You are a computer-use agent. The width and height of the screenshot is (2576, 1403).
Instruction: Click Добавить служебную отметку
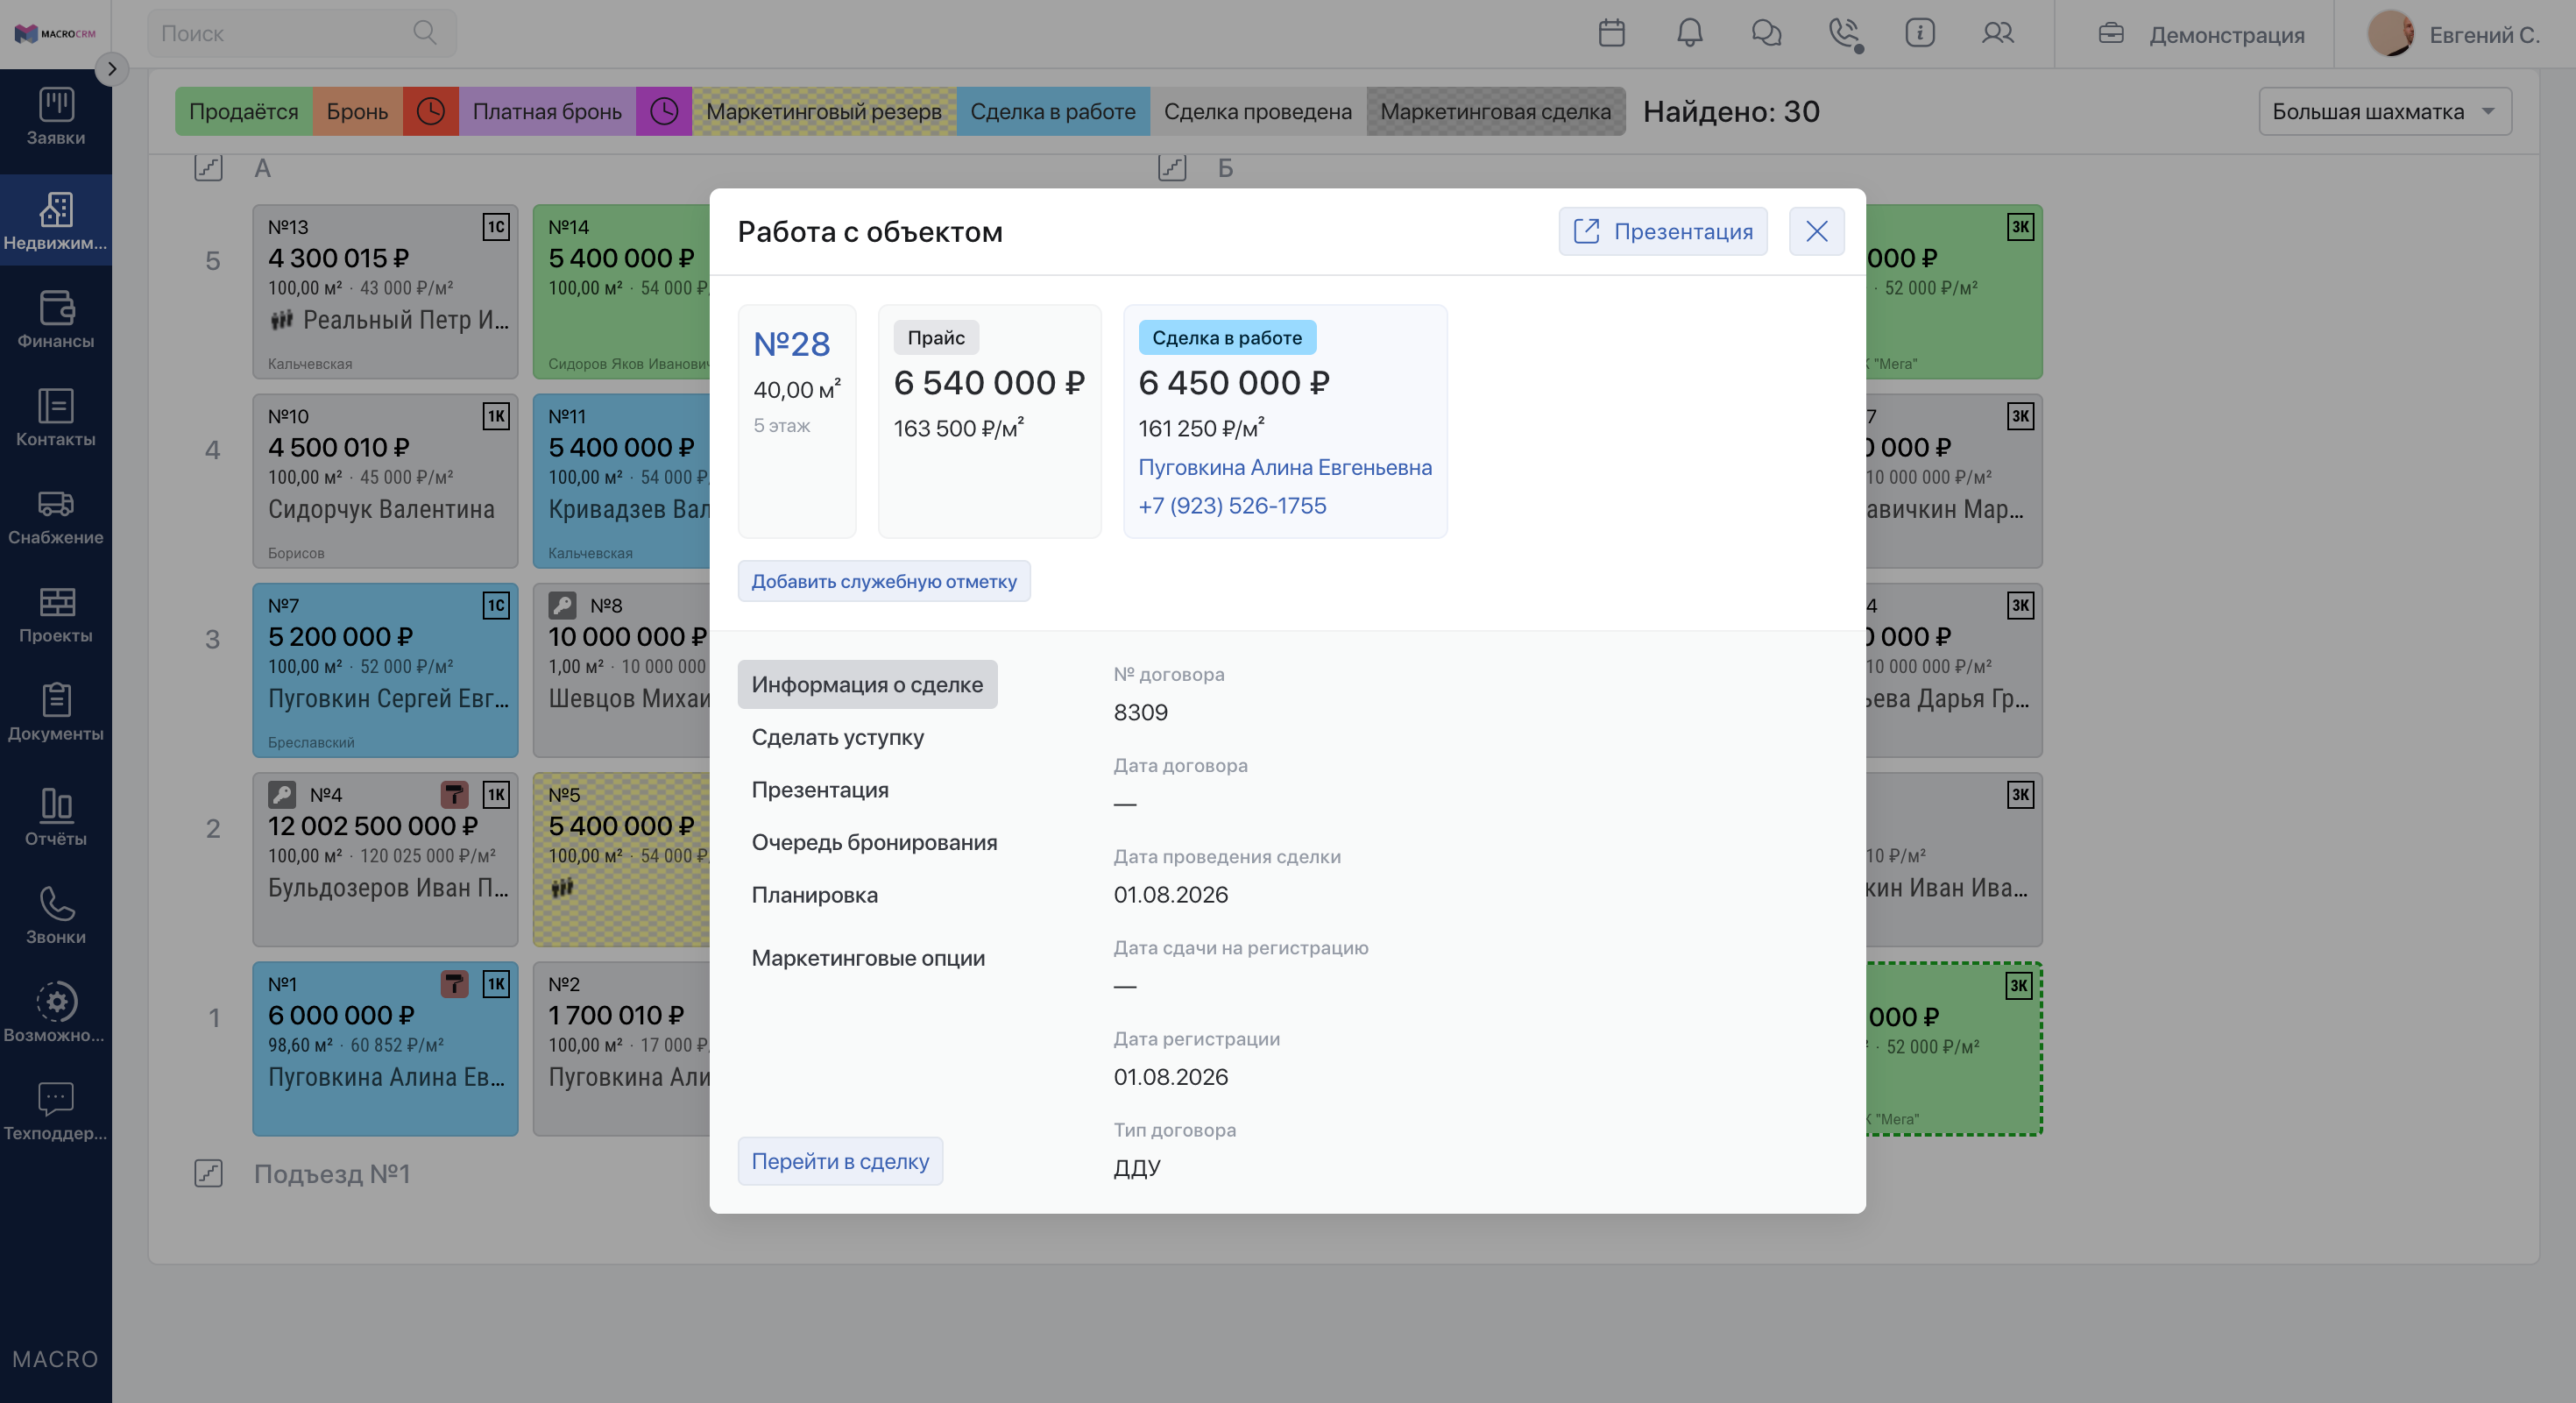pos(884,581)
